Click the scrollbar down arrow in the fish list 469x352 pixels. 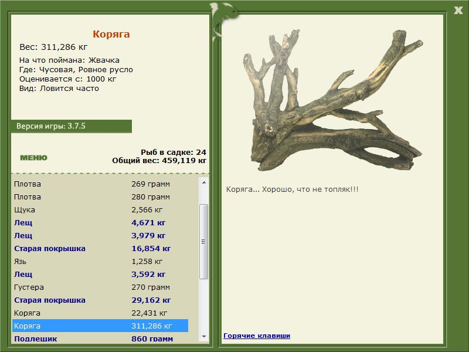tap(204, 337)
